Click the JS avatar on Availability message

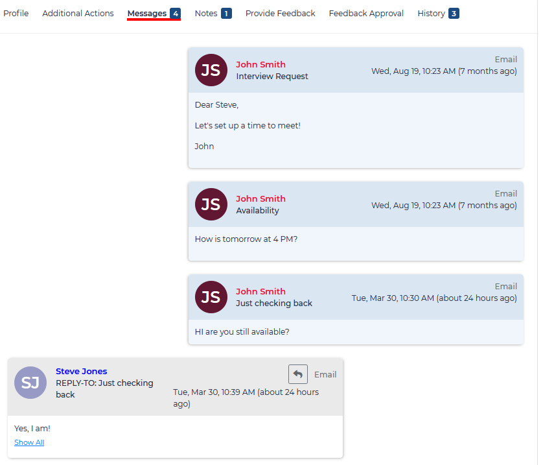point(211,204)
